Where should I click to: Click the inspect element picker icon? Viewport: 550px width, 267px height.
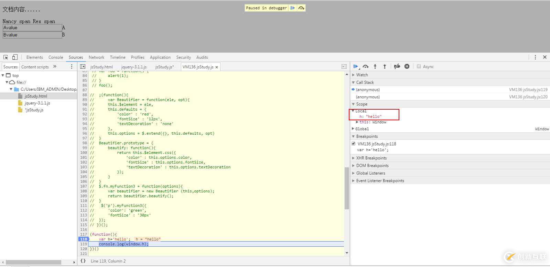pyautogui.click(x=6, y=57)
